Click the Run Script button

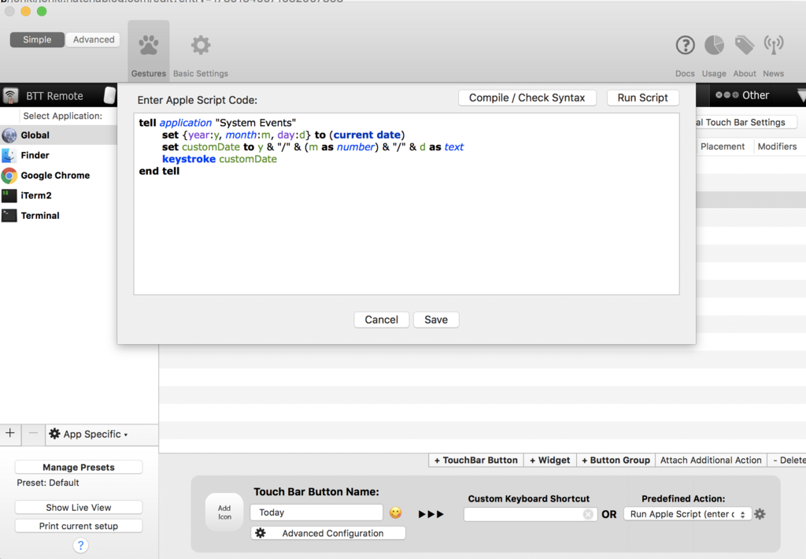pos(642,98)
